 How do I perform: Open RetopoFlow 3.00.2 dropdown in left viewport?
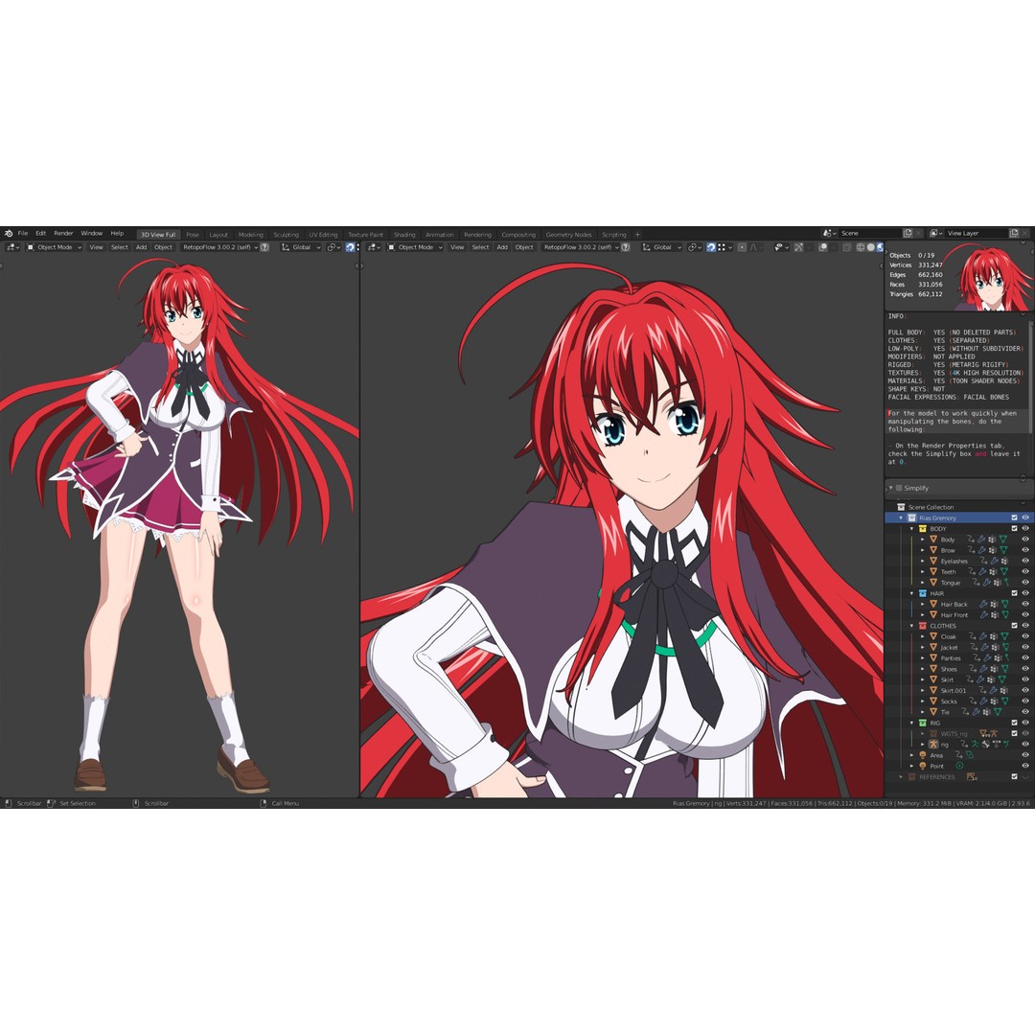(219, 247)
